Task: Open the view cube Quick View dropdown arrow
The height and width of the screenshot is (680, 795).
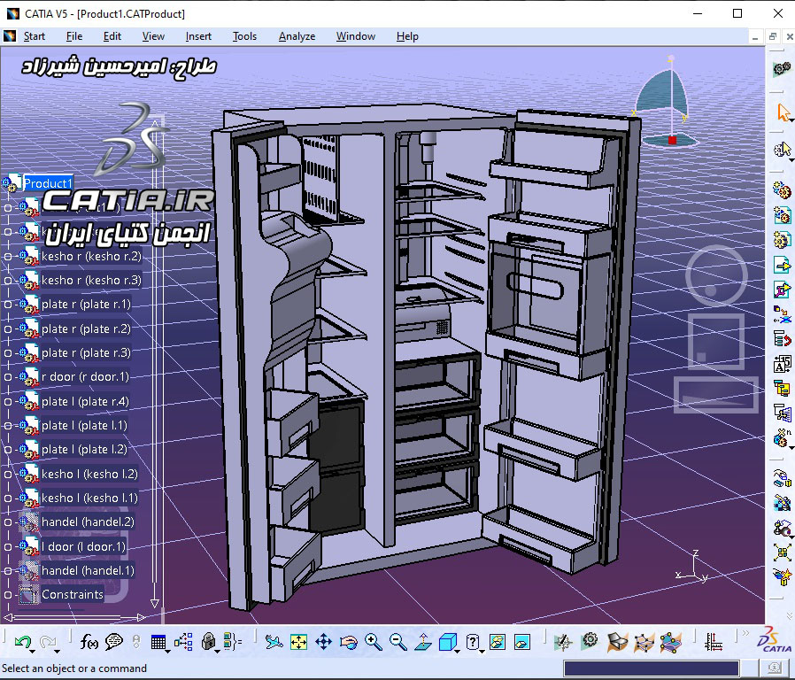Action: pos(458,651)
